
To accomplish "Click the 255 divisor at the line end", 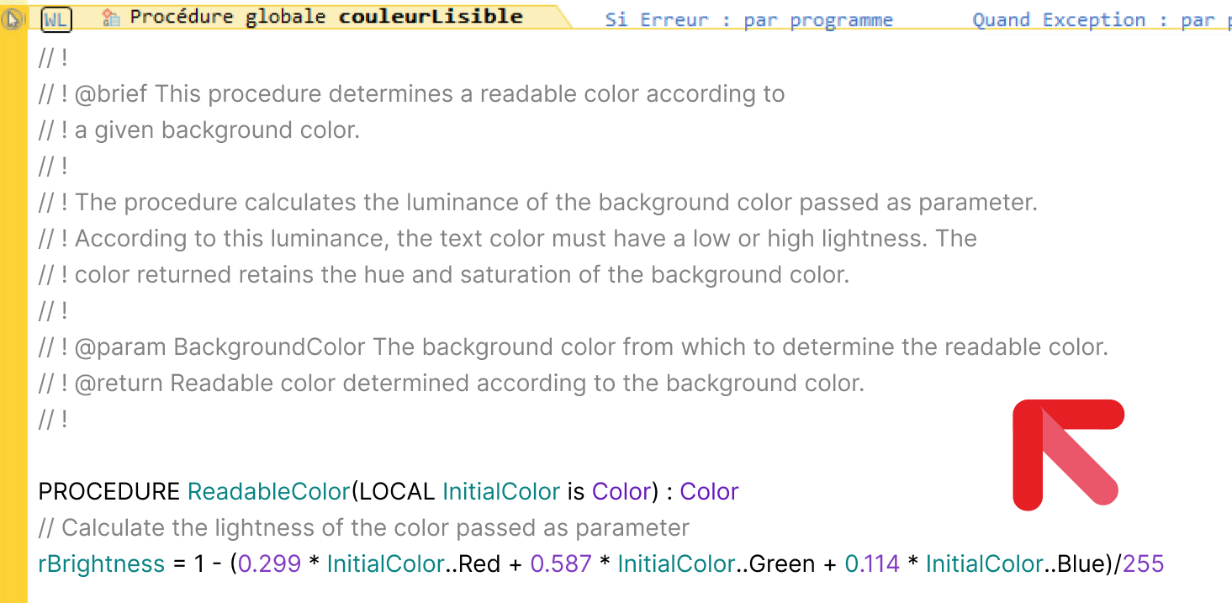I will pyautogui.click(x=1143, y=563).
